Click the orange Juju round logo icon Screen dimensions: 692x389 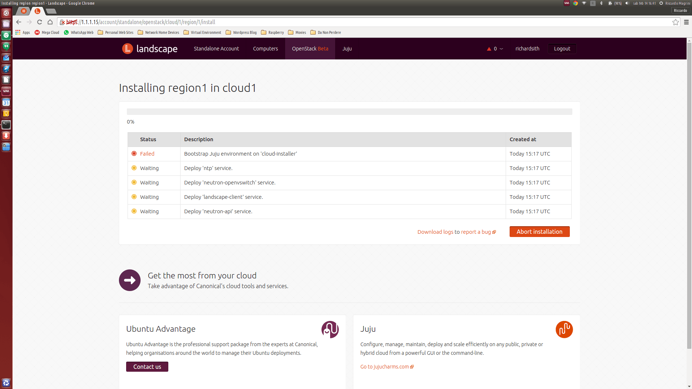tap(564, 330)
